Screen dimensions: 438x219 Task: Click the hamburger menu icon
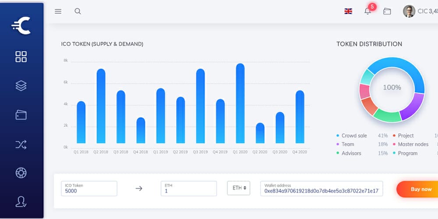click(58, 11)
